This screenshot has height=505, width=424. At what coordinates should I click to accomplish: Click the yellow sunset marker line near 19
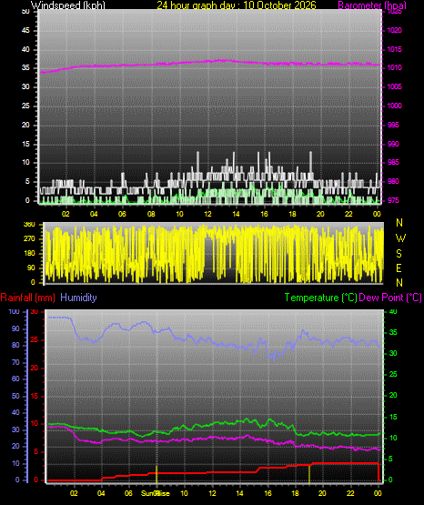[309, 474]
